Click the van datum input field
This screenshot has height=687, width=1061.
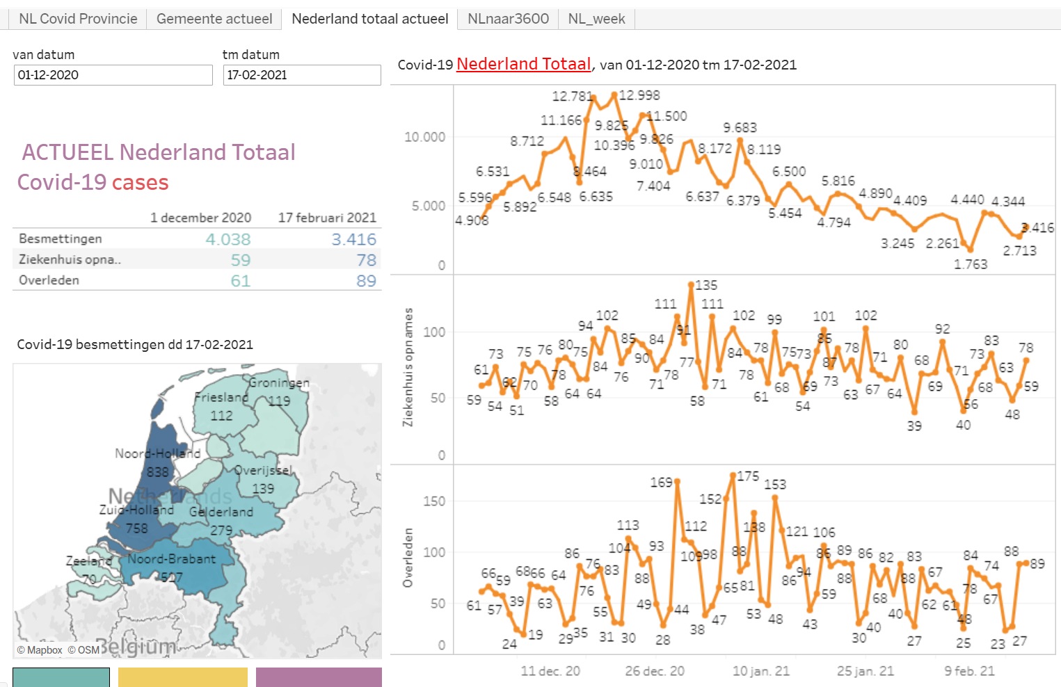(113, 75)
